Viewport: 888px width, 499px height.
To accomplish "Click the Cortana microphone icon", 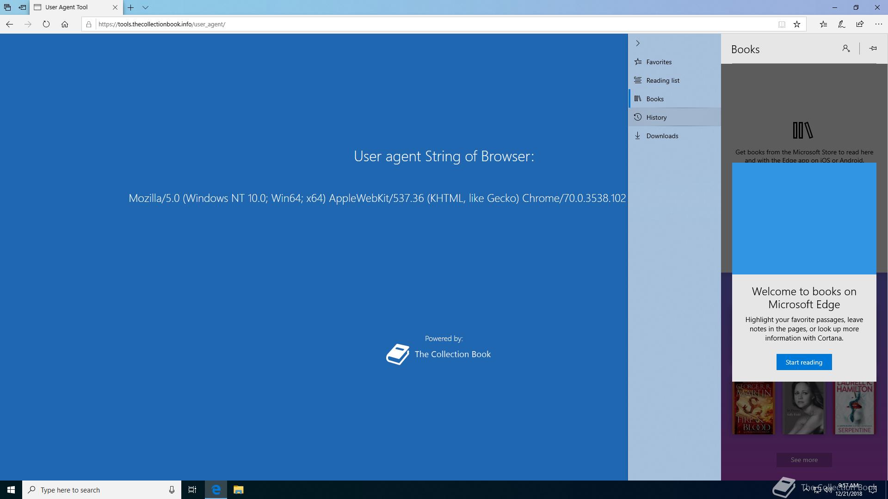I will (x=172, y=490).
